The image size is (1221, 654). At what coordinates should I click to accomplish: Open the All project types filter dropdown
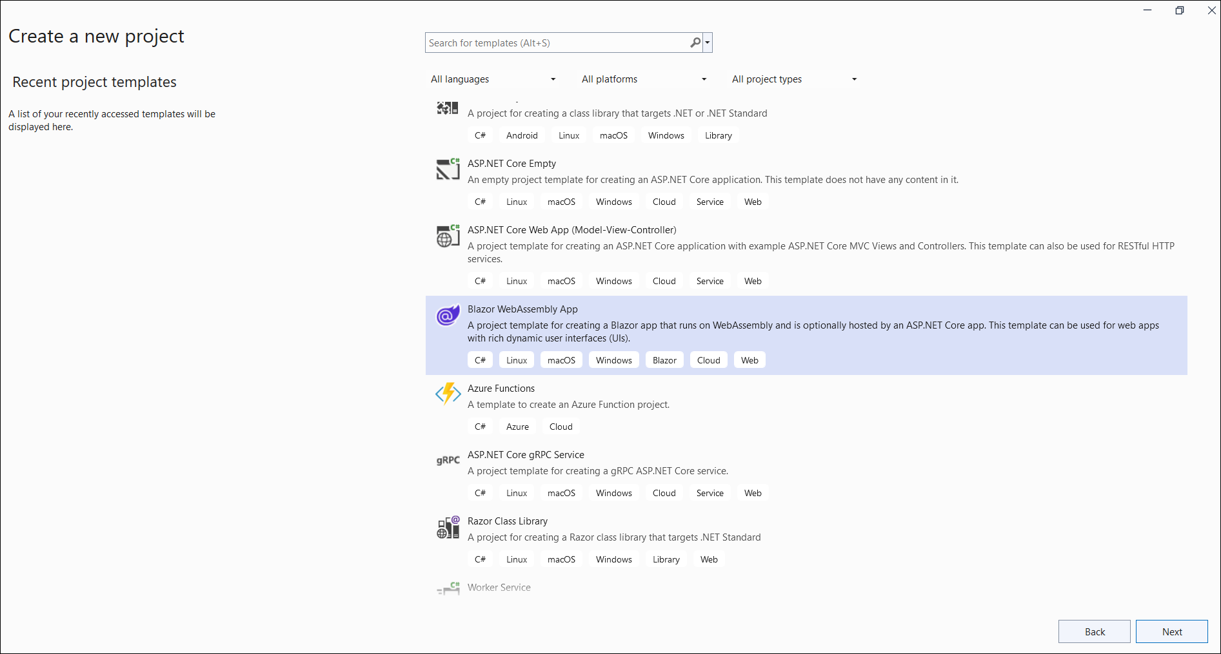tap(794, 79)
